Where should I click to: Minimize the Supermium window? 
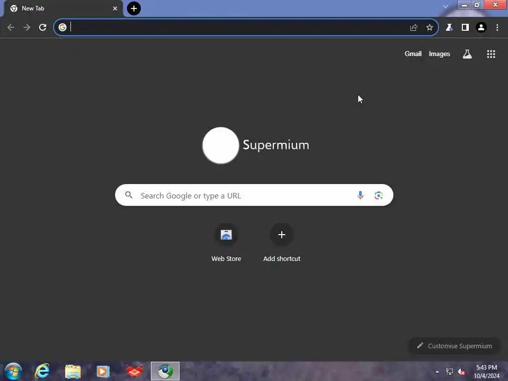tap(464, 5)
